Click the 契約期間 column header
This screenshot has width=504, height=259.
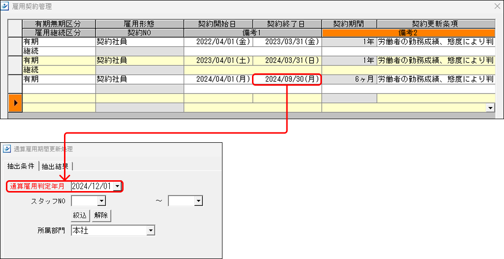click(x=349, y=24)
